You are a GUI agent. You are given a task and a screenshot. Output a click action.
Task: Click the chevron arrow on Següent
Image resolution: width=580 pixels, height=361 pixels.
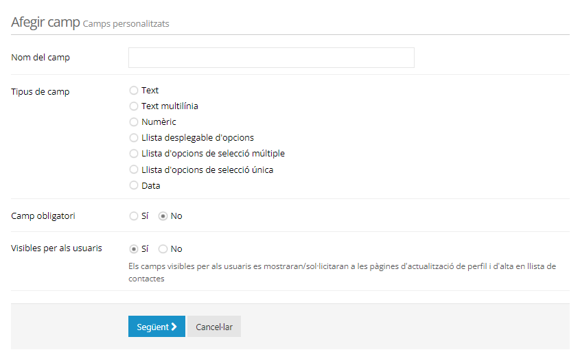coord(174,327)
